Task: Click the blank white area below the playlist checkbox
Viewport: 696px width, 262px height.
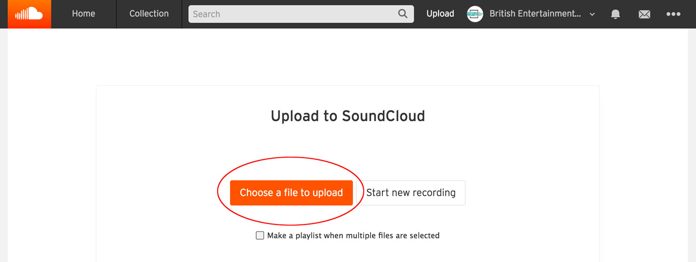Action: [x=348, y=253]
